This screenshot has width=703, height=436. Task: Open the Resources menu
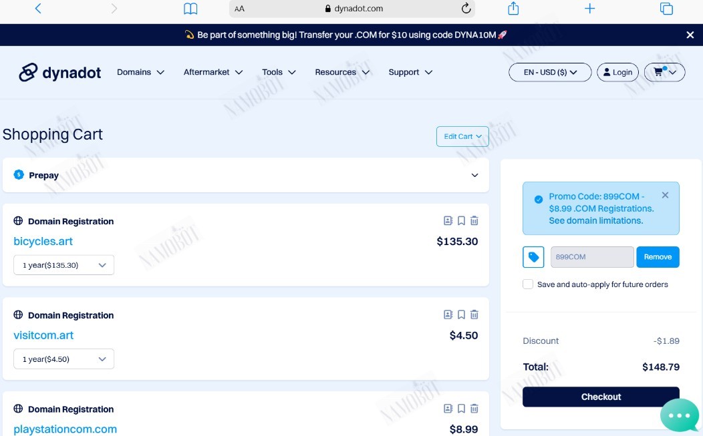tap(342, 72)
